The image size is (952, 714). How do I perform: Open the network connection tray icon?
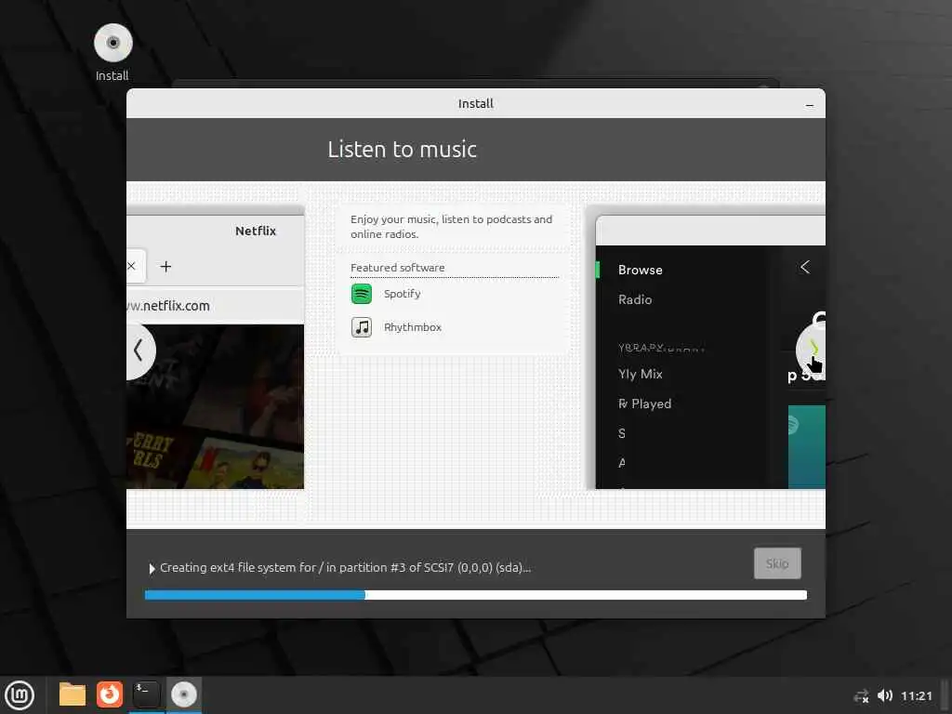coord(861,695)
